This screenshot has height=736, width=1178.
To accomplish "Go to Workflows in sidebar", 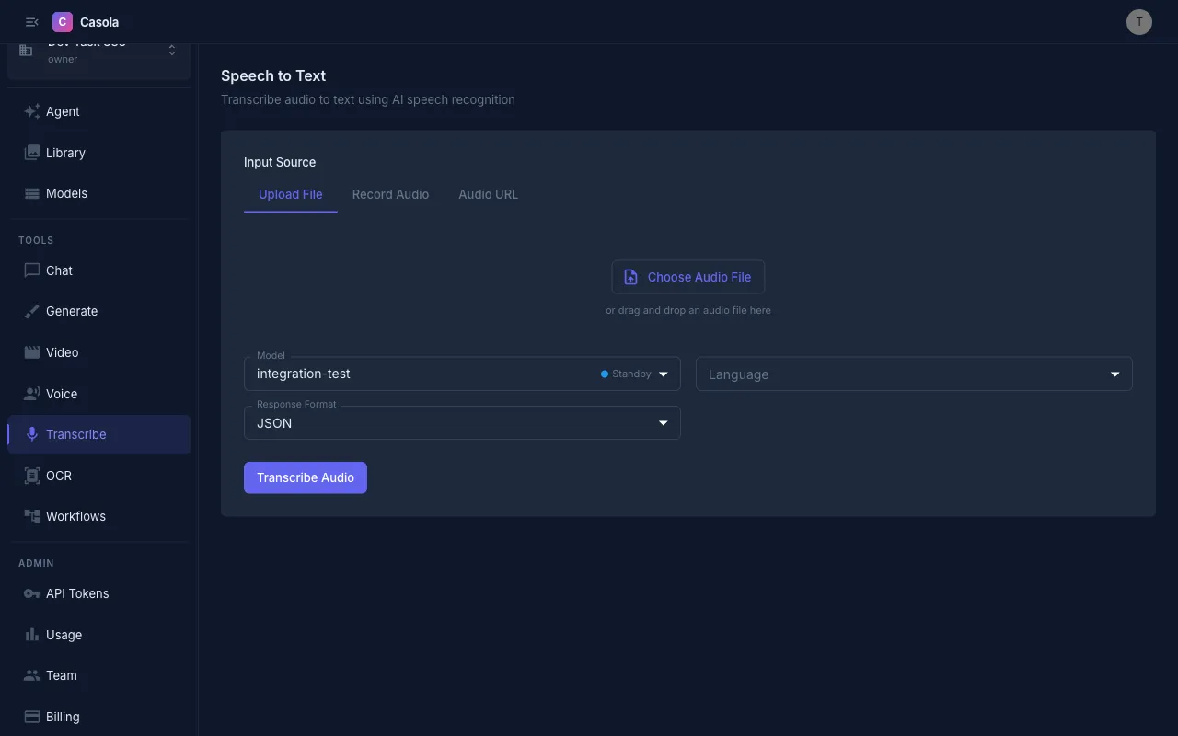I will 75,516.
